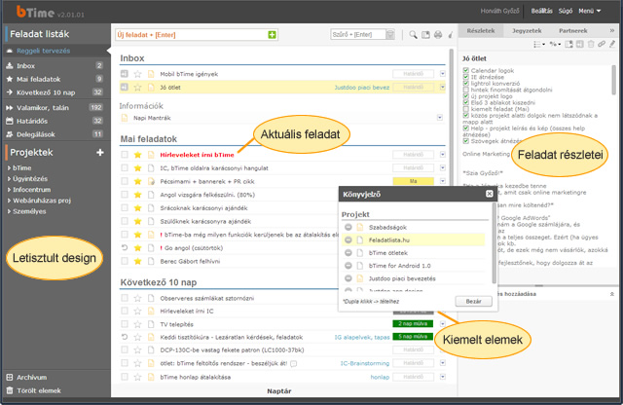
Task: Open dropdown arrow on Mobil bTime igények row
Action: tap(443, 74)
